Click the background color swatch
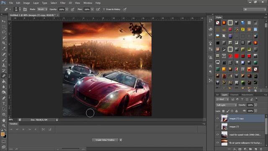The height and width of the screenshot is (151, 268). pos(5,136)
